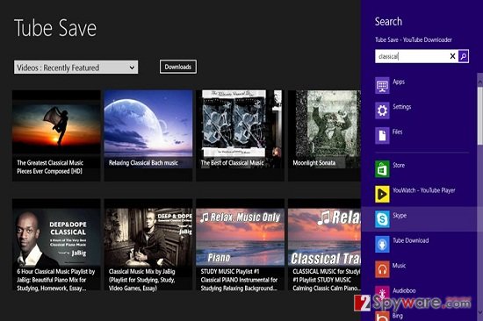This screenshot has width=483, height=321.
Task: Choose the Files document icon
Action: click(382, 135)
